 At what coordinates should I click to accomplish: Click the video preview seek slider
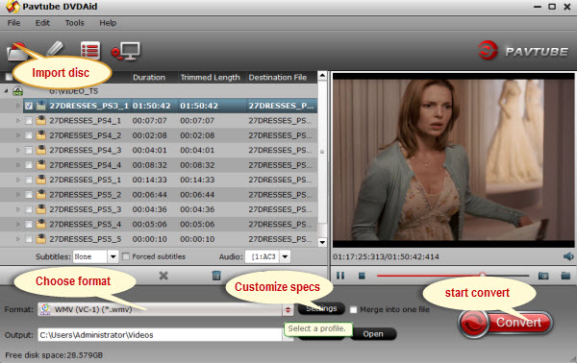[x=453, y=276]
